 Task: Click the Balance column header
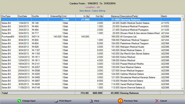click(x=112, y=16)
